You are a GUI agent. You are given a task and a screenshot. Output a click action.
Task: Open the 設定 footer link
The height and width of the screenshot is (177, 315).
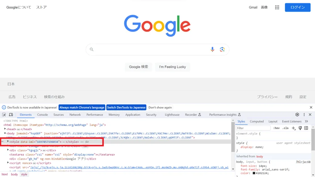click(x=303, y=97)
